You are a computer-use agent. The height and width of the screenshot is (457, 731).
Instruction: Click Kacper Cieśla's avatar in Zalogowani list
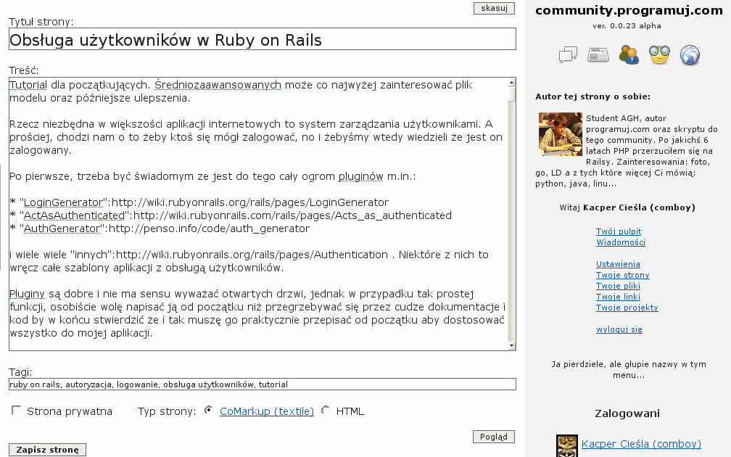tap(567, 445)
